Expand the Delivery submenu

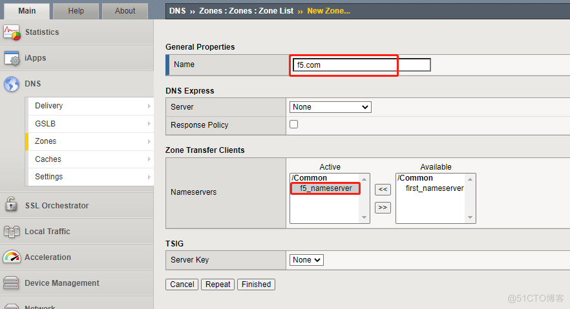[x=149, y=106]
